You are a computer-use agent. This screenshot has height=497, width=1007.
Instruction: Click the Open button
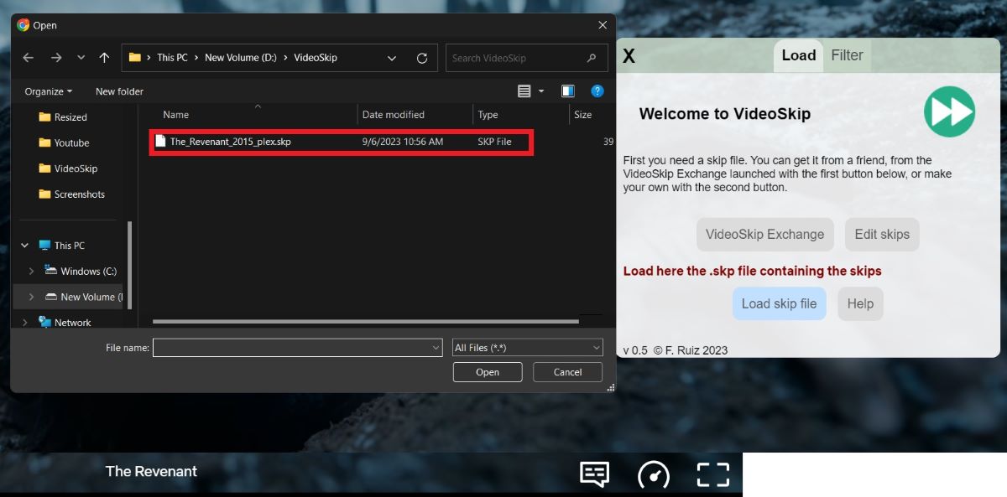(x=488, y=372)
